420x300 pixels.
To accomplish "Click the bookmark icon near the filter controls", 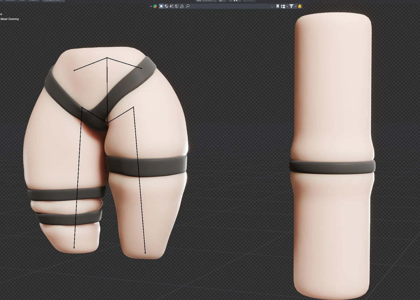I will pos(278,7).
